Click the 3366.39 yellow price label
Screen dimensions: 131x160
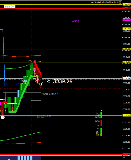point(127,4)
